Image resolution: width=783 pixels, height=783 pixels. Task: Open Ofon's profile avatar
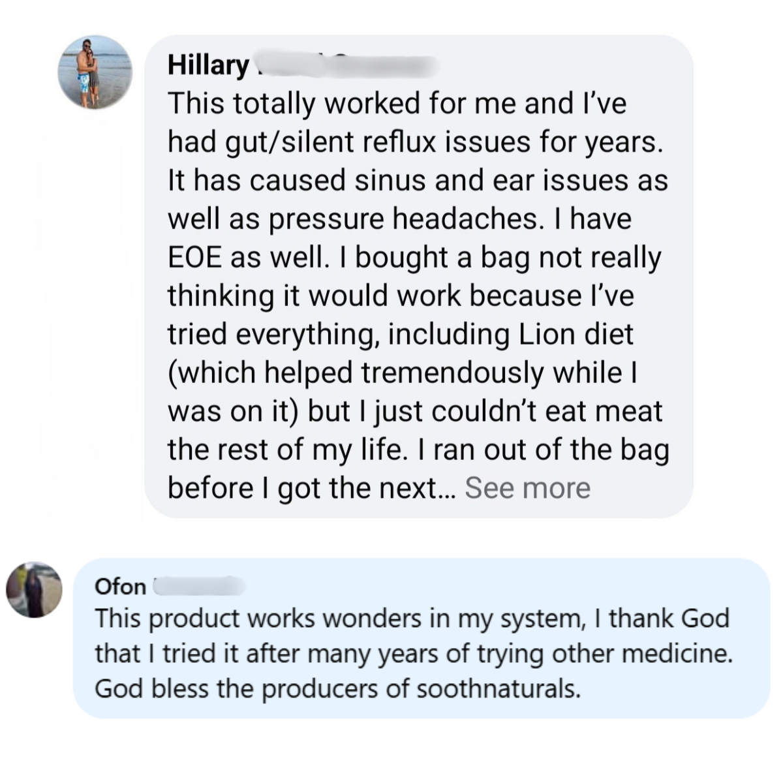tap(35, 589)
